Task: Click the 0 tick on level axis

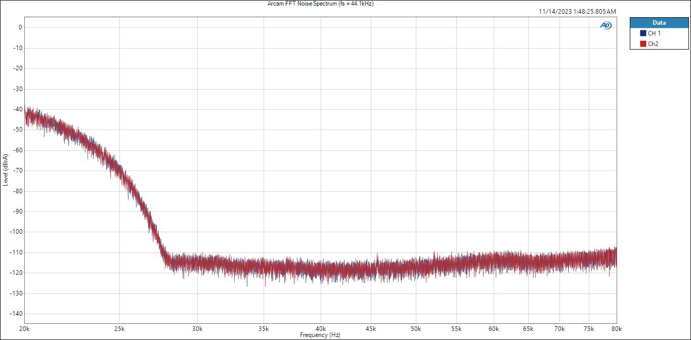Action: (20, 27)
